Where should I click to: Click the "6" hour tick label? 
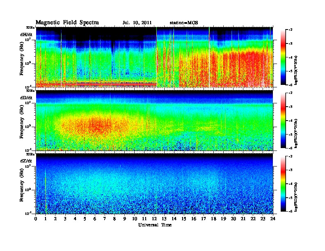[x=95, y=219]
